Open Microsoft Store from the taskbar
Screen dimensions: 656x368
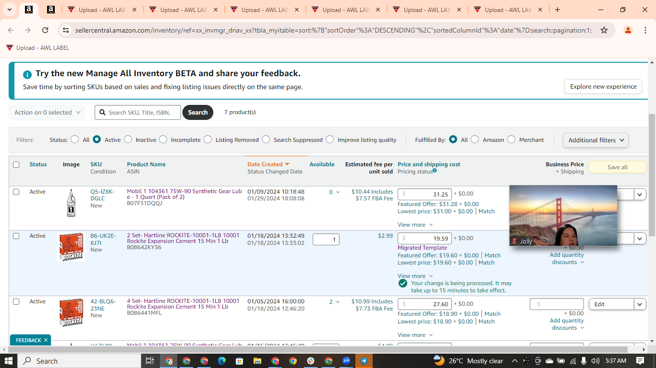click(x=239, y=361)
